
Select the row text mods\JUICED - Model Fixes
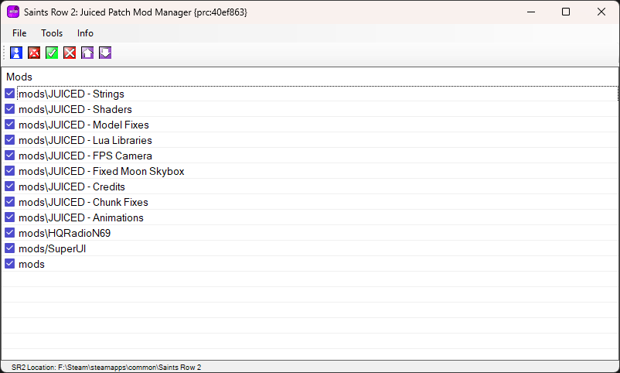coord(83,125)
